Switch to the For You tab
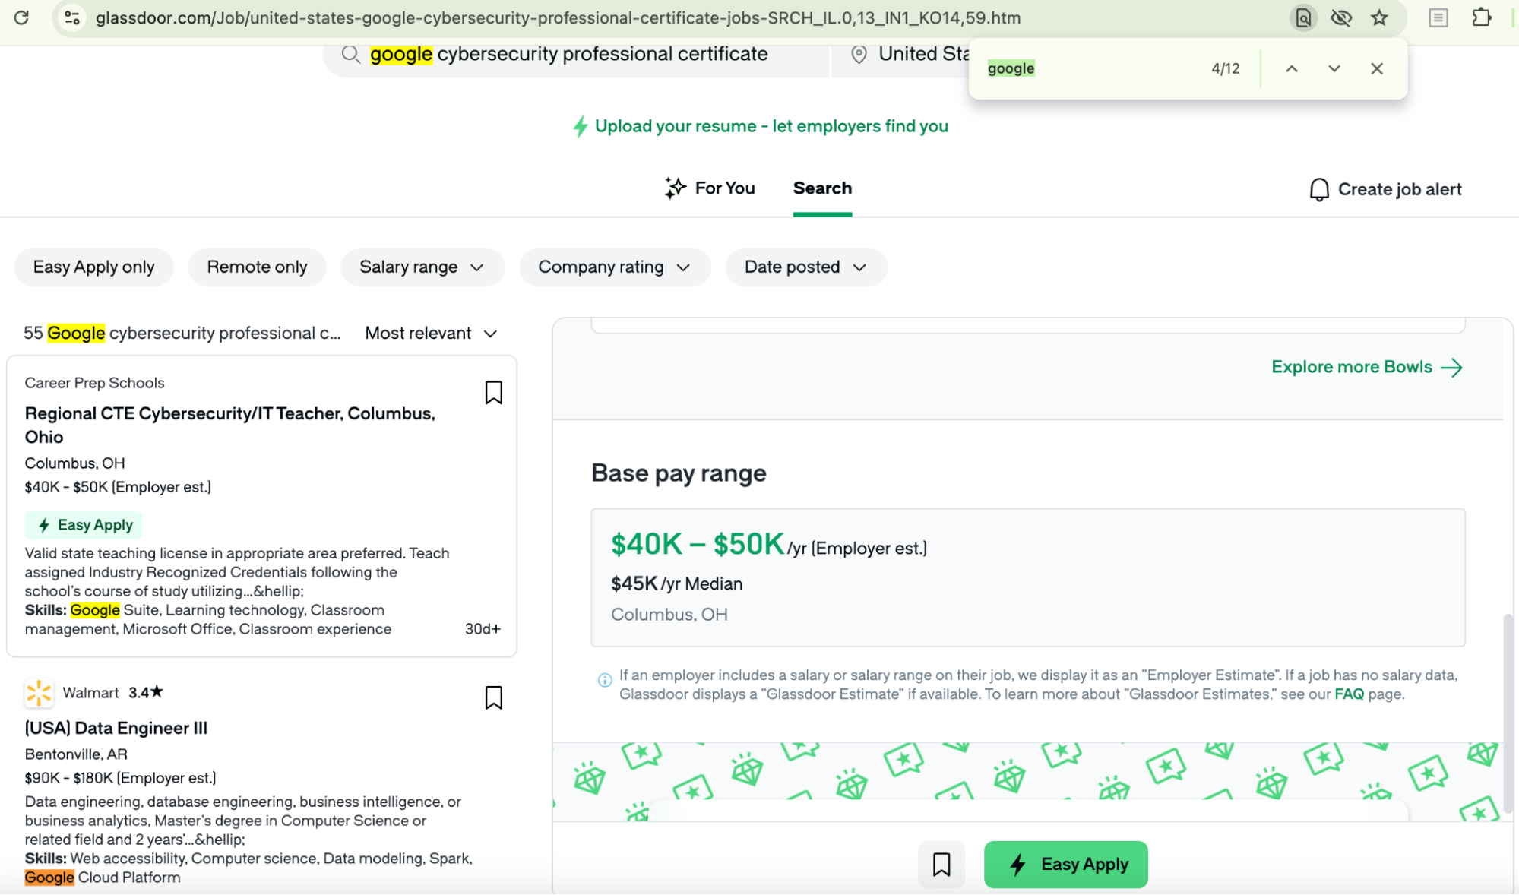Viewport: 1519px width, 895px height. [710, 188]
